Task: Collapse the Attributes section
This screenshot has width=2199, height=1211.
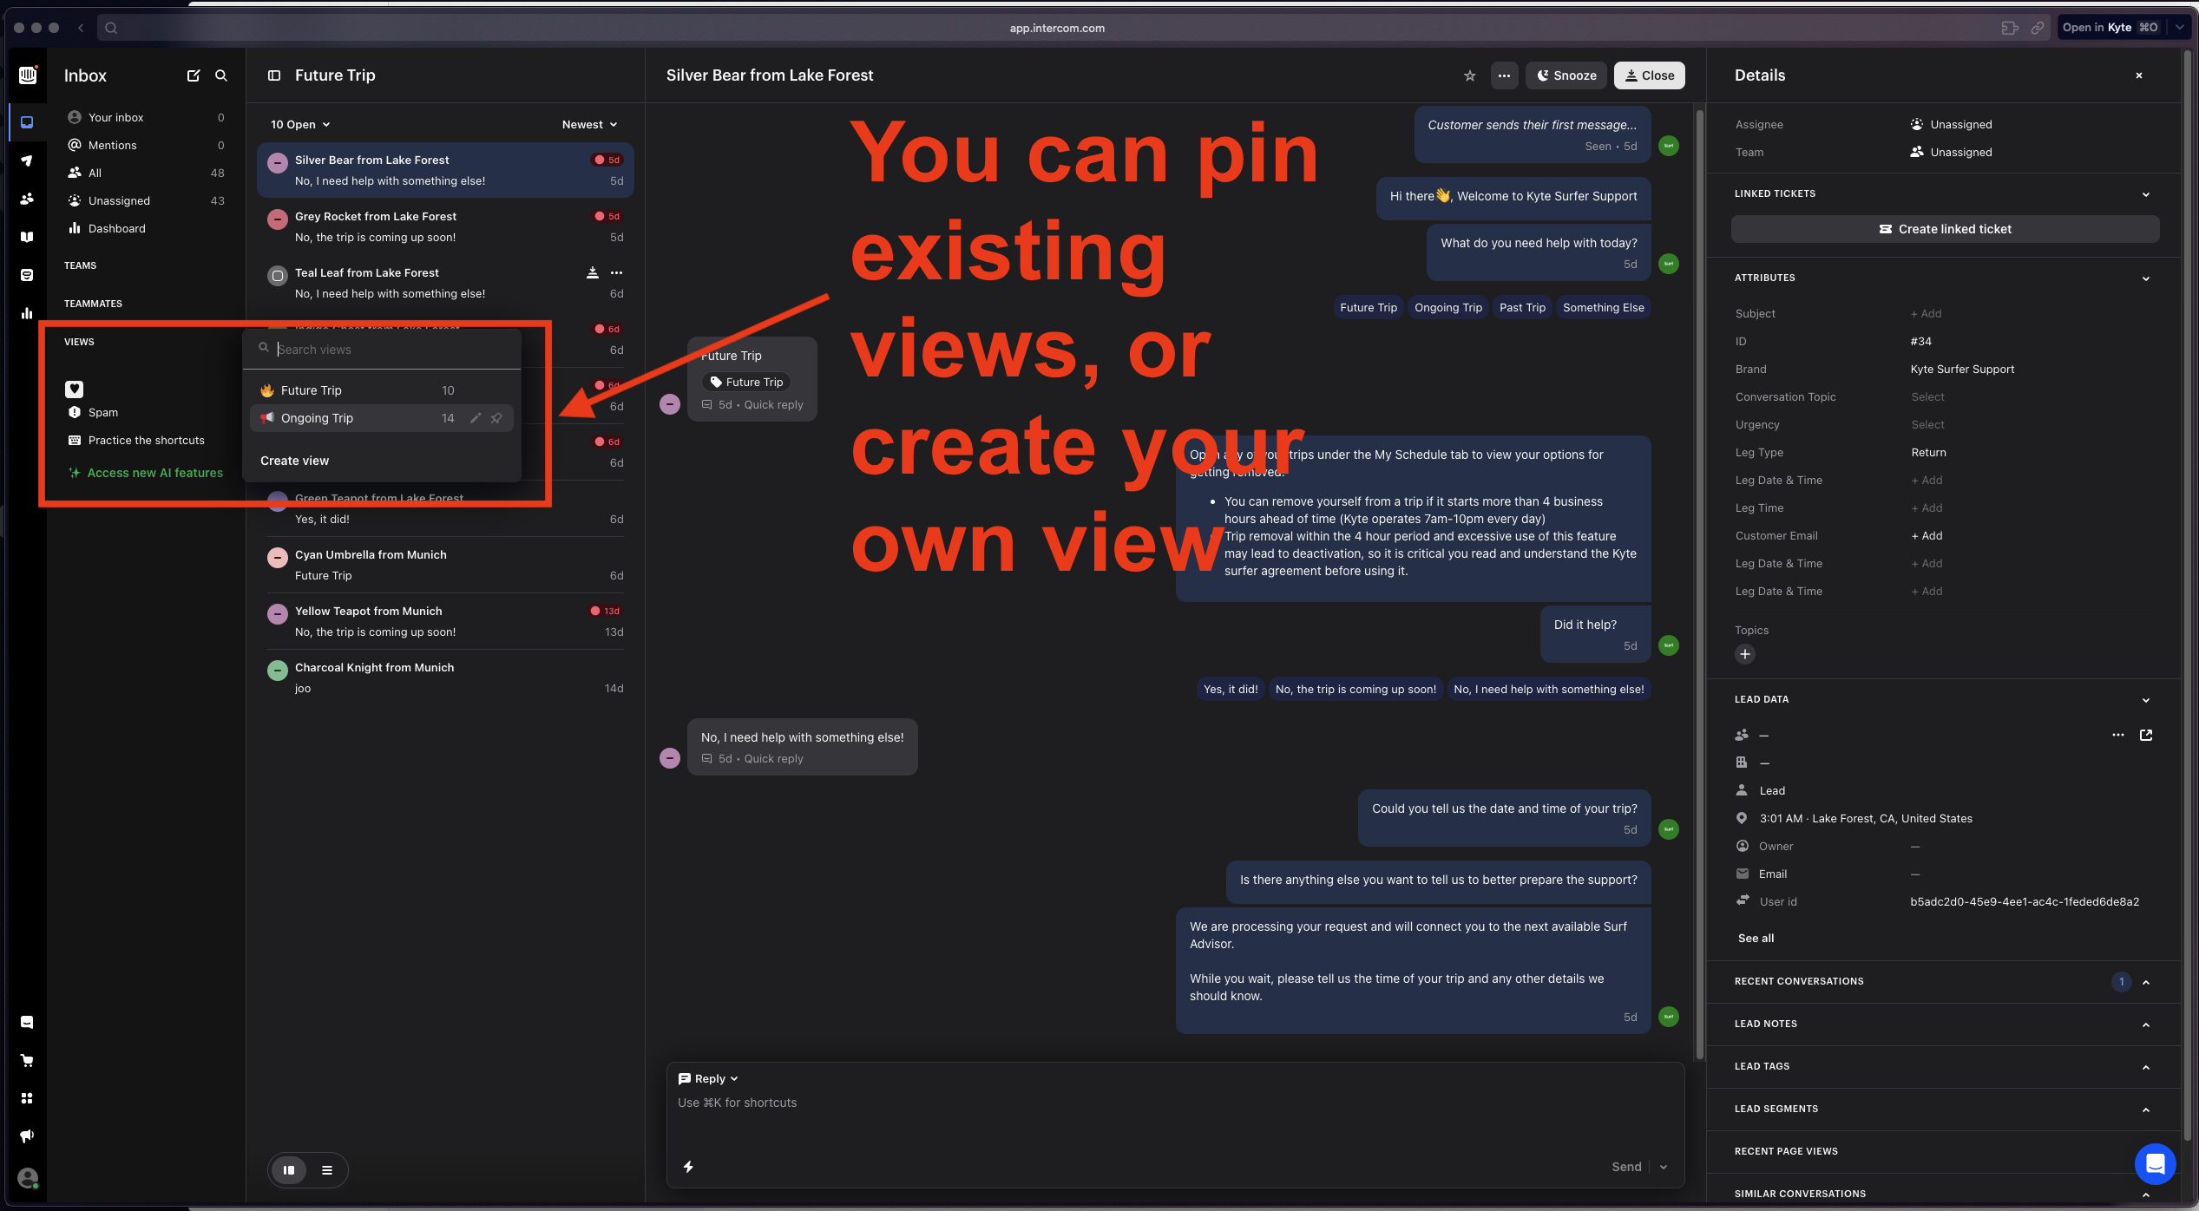Action: 2146,278
